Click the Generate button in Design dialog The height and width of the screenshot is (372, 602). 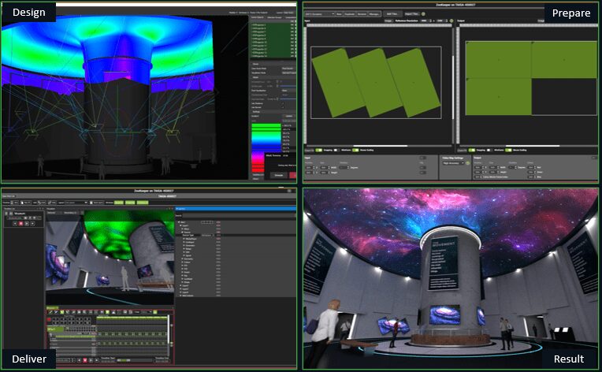click(x=279, y=175)
